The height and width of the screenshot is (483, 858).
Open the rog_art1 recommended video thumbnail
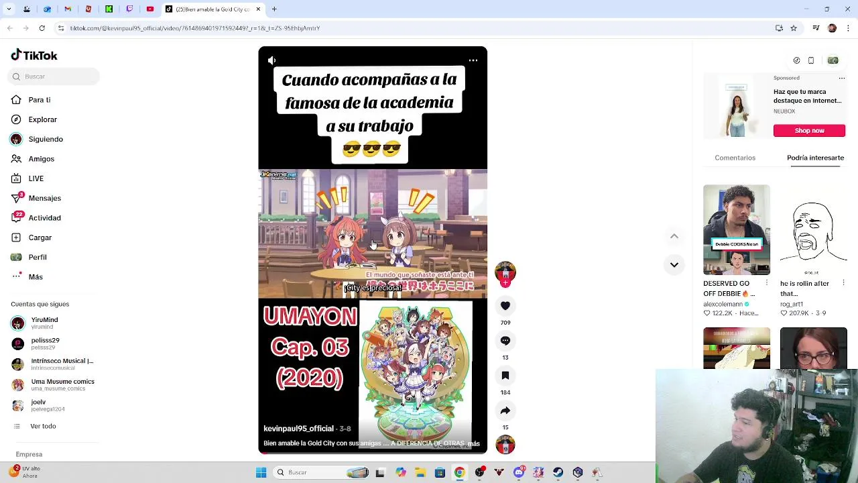[x=813, y=229]
